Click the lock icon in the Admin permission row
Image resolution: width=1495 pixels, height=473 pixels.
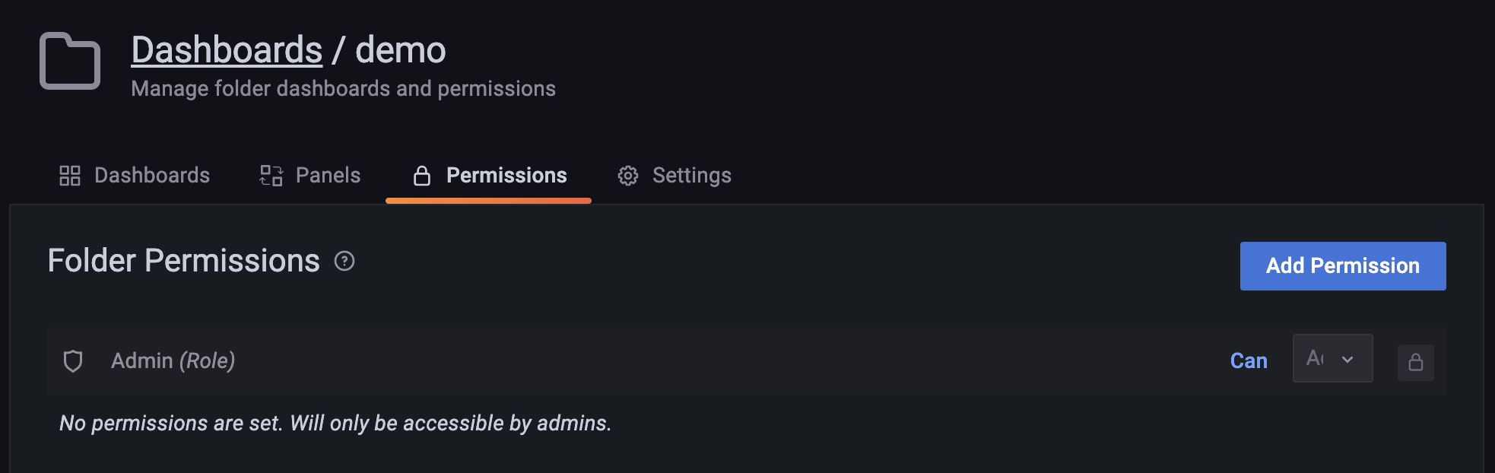pyautogui.click(x=1415, y=361)
